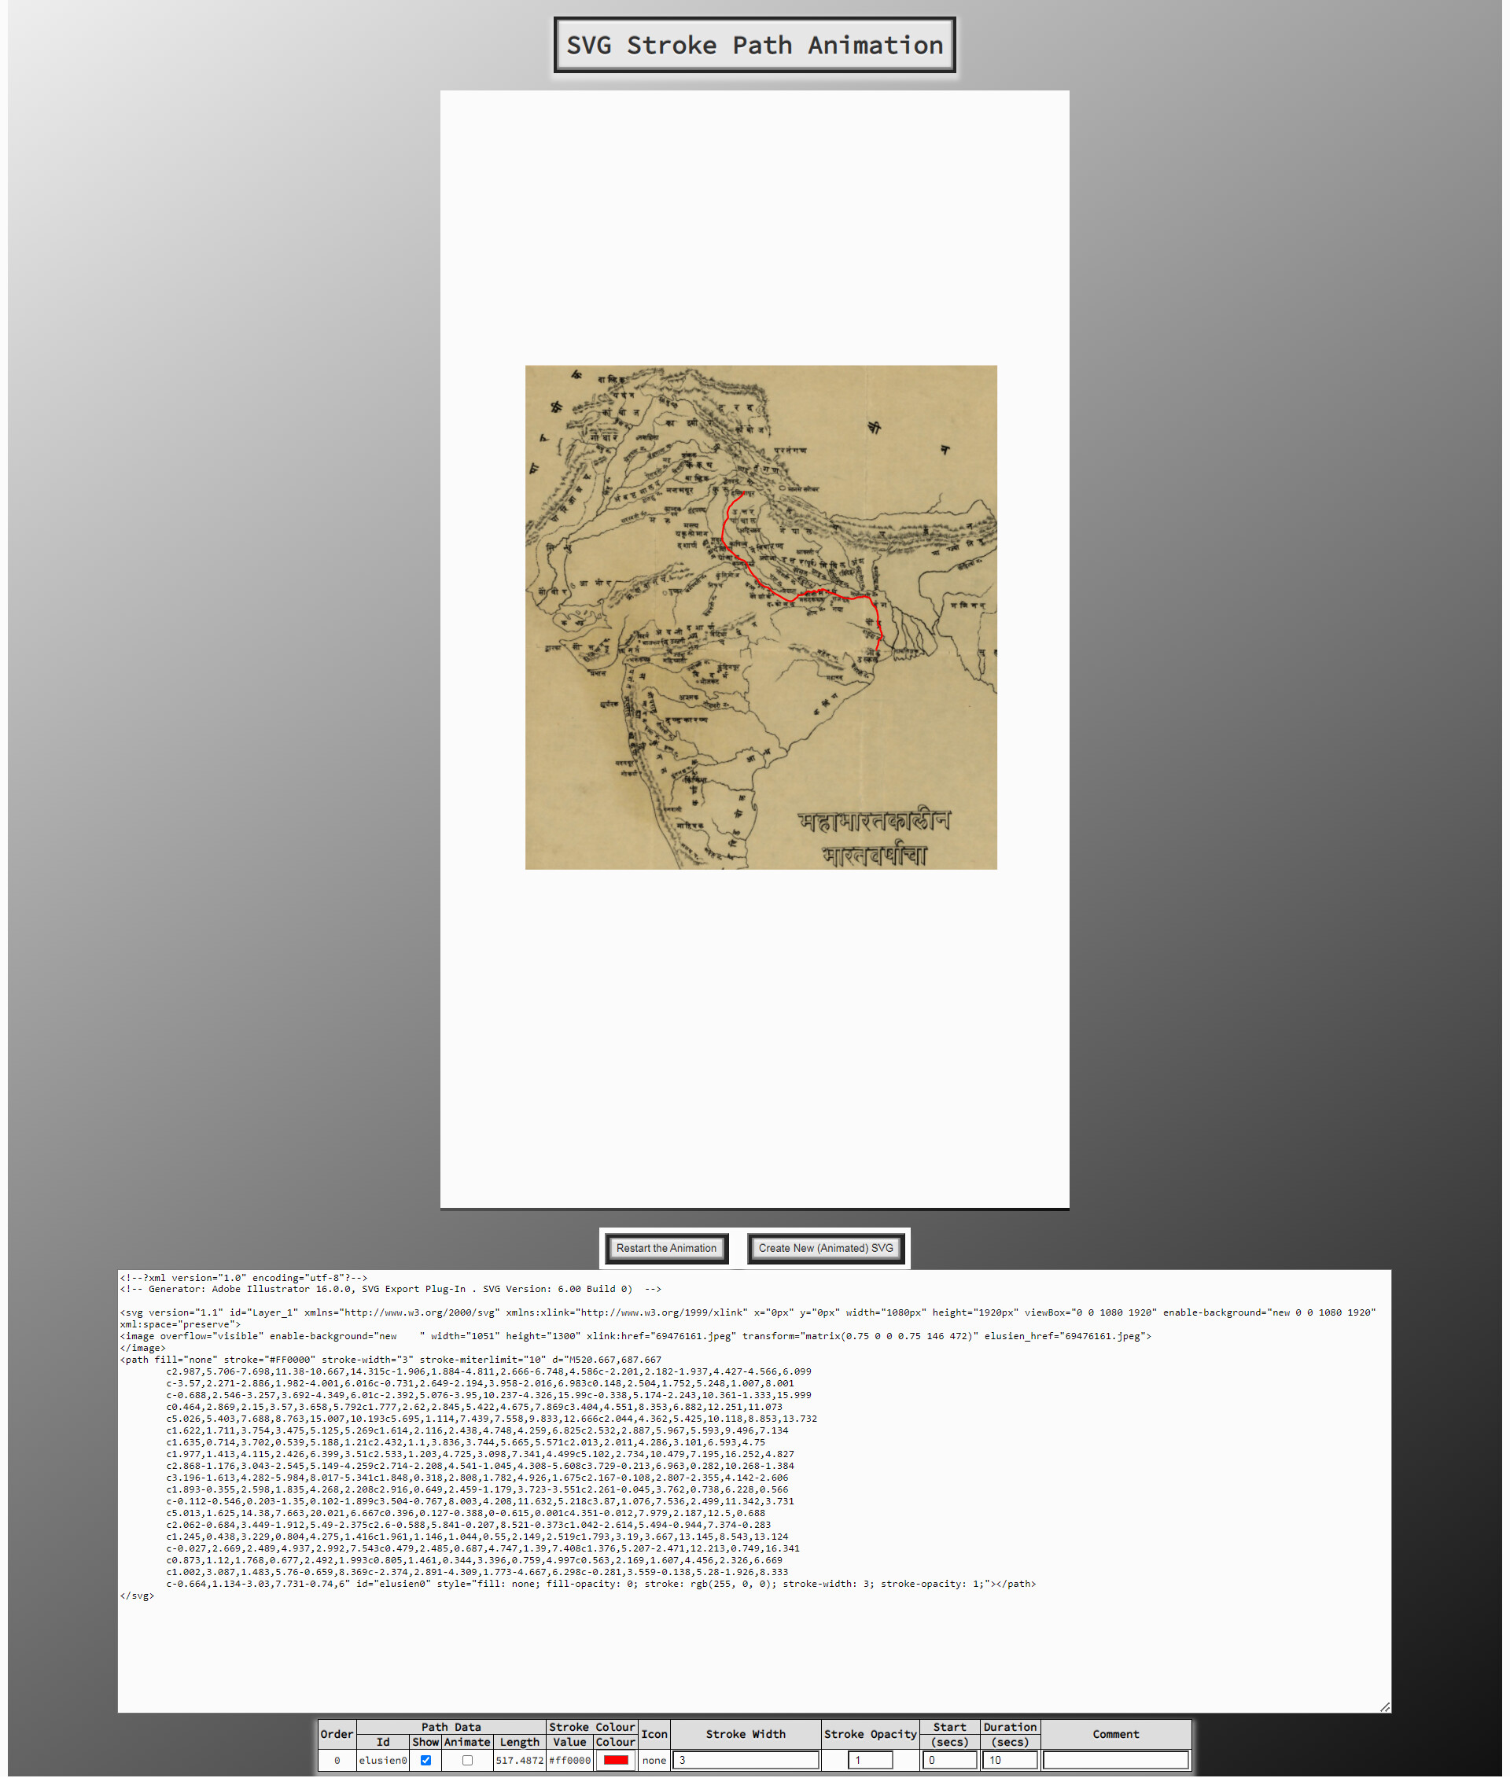Click the 'Stroke Opacity' column header
1510x1778 pixels.
[870, 1733]
